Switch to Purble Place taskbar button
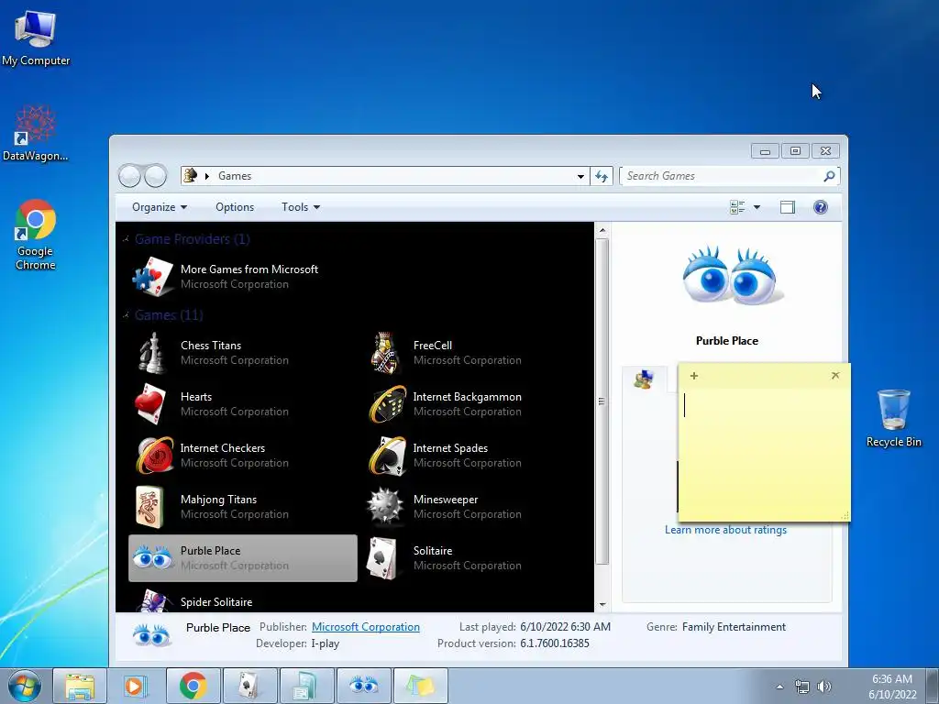Screen dimensions: 939x704 click(363, 686)
